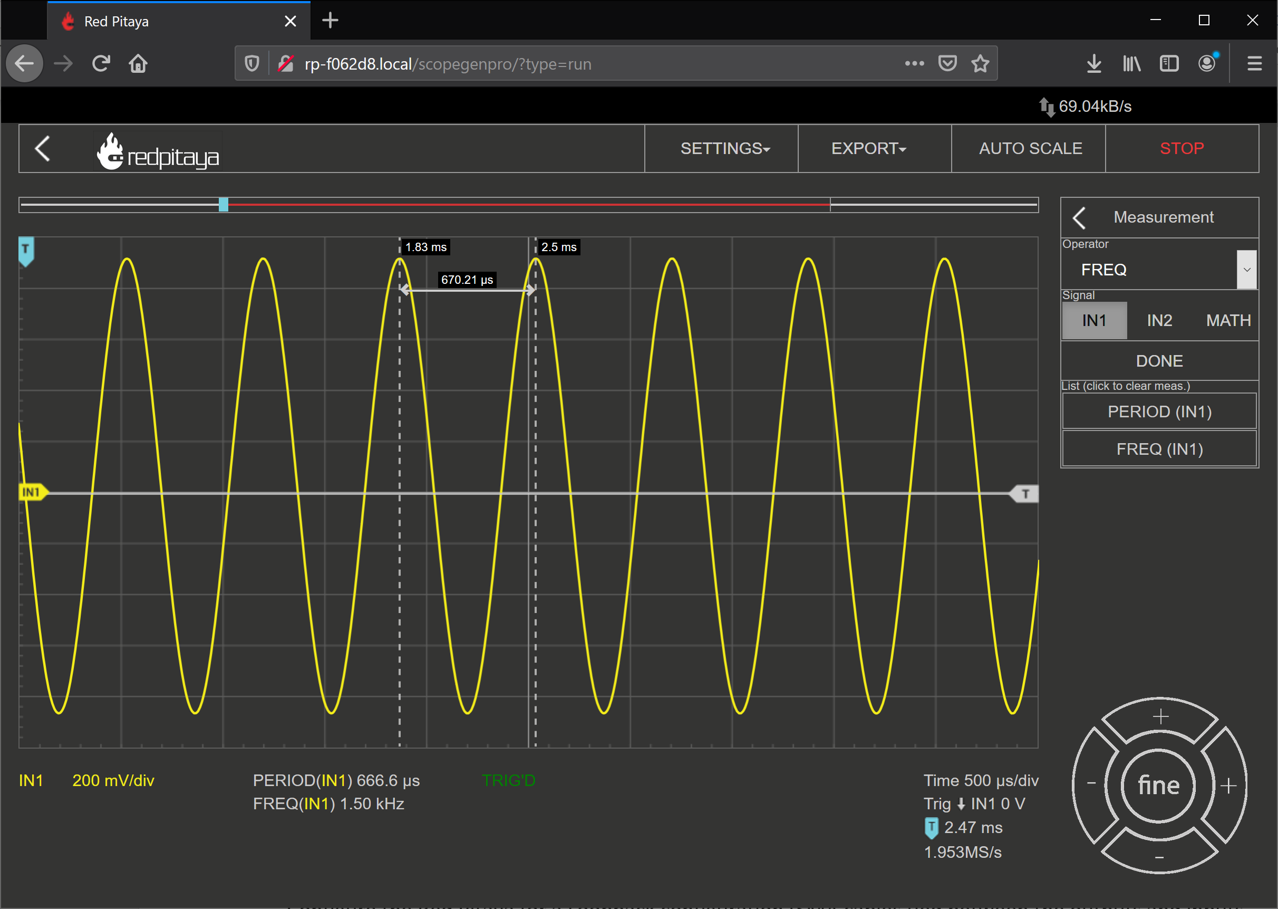Select the MATH signal
This screenshot has width=1278, height=909.
click(1228, 321)
